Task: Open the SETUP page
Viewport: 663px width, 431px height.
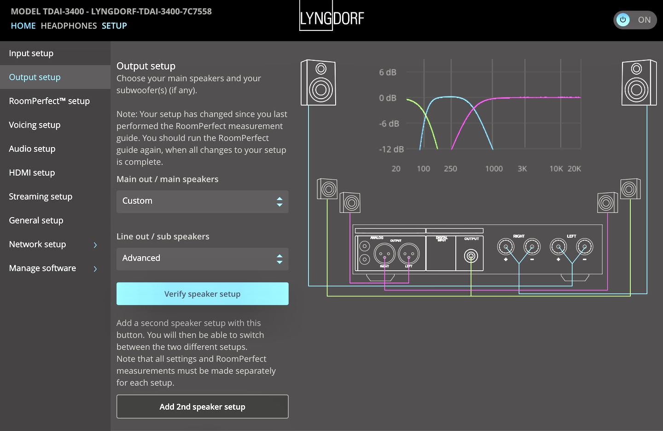Action: pyautogui.click(x=114, y=26)
